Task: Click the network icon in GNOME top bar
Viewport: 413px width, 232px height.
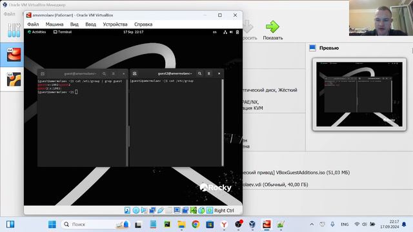Action: click(225, 32)
